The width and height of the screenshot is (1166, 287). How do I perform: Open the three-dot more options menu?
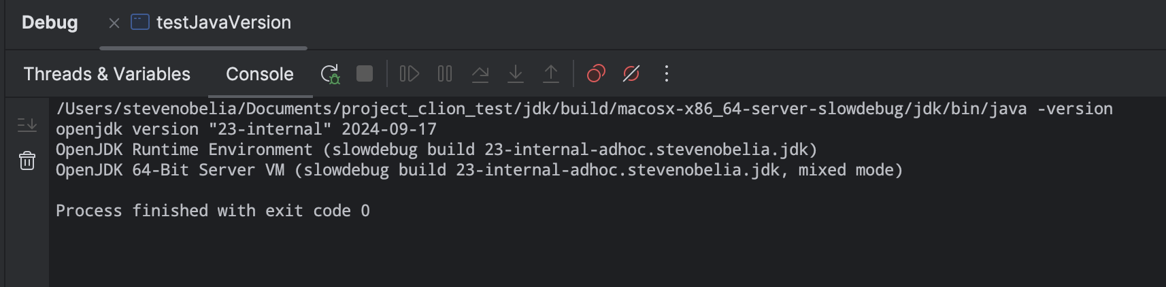pos(667,73)
